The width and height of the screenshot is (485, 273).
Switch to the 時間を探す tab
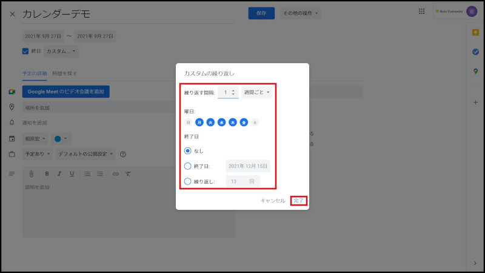coord(65,73)
